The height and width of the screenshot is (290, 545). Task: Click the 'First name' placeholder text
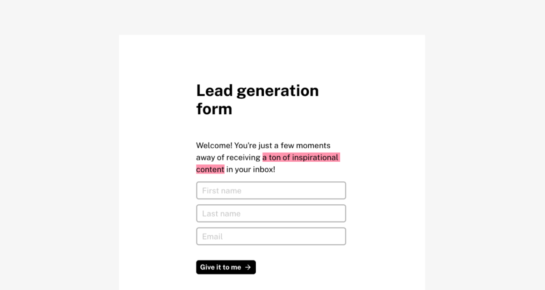[222, 191]
